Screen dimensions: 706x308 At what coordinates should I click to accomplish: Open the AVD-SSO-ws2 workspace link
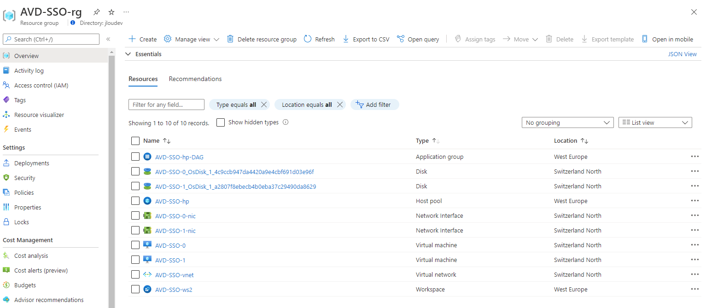click(x=174, y=290)
